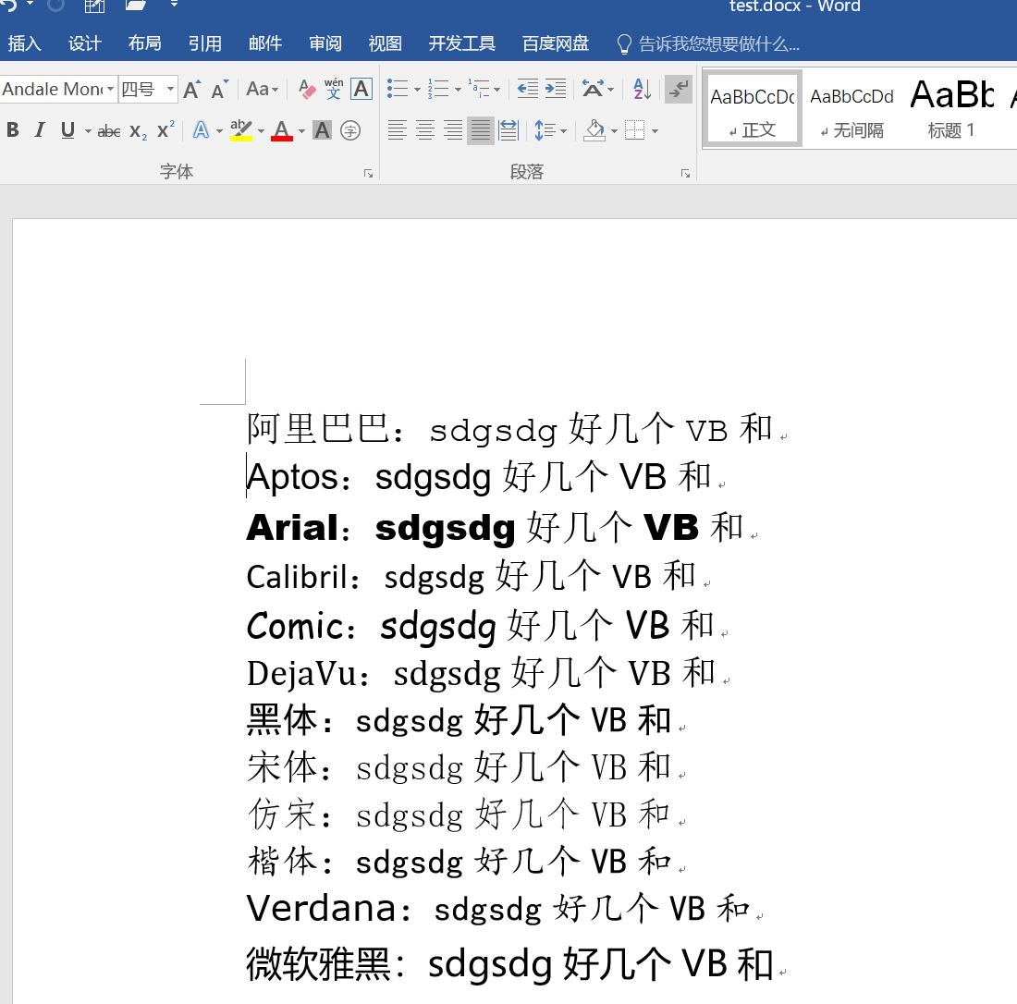Click the word 微软雅黑 in document
Screen dimensions: 1017x1004
coord(318,964)
